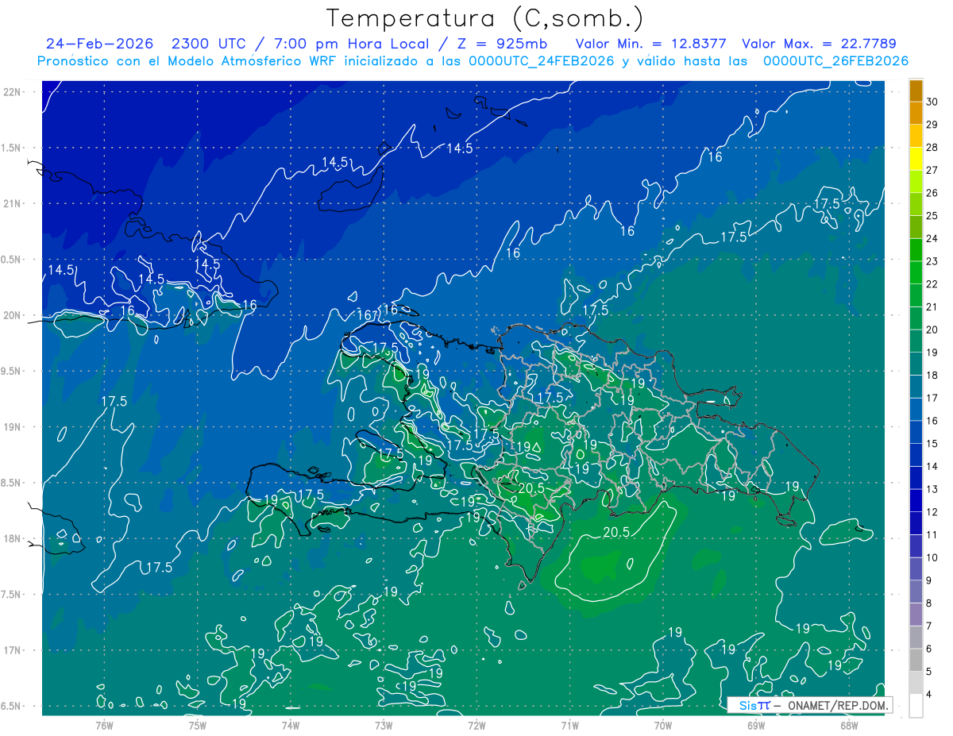
Task: Click the color scale label '15'
Action: pyautogui.click(x=932, y=444)
